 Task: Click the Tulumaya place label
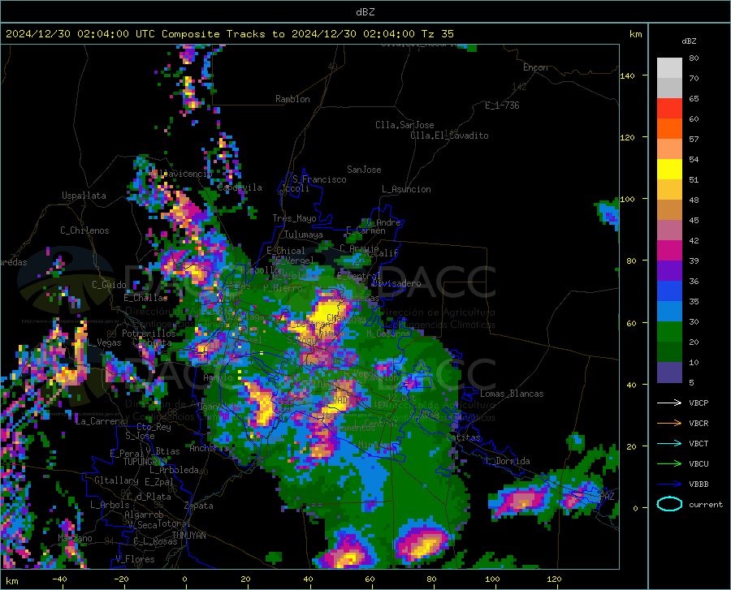pyautogui.click(x=304, y=235)
